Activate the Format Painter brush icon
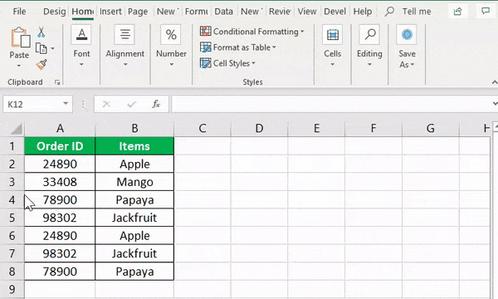 [41, 65]
